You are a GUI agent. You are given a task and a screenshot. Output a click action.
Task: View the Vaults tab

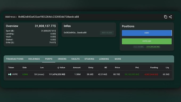pos(76,59)
